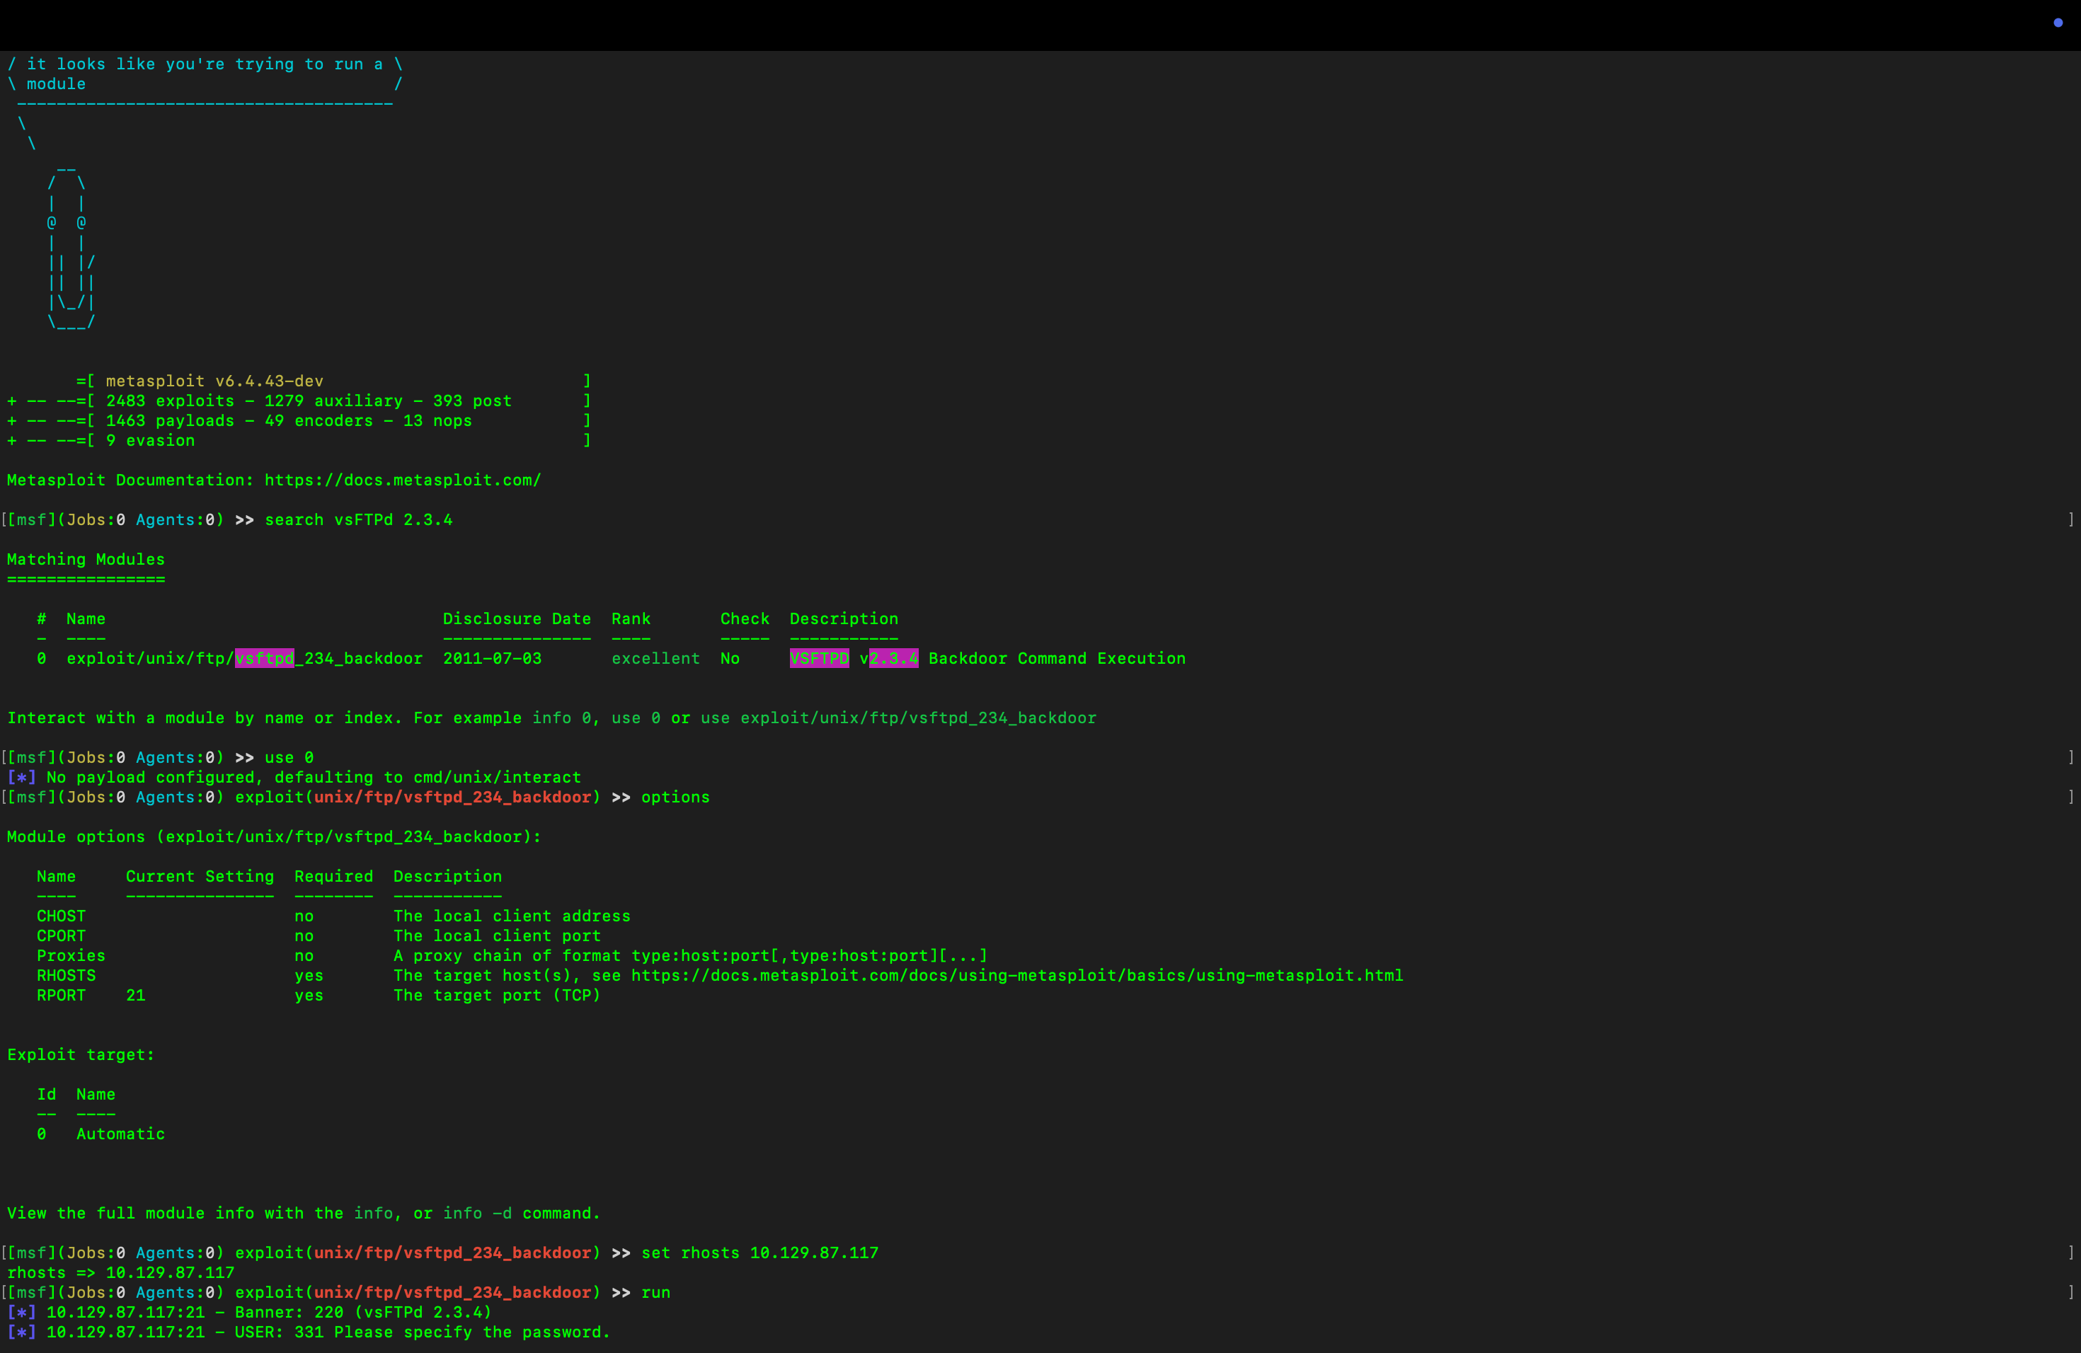Click the CHOST option row name
This screenshot has width=2081, height=1353.
pos(61,916)
